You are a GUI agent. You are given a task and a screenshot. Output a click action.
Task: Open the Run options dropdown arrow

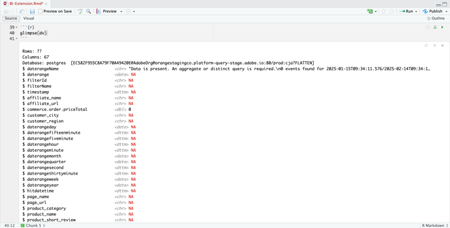coord(416,11)
